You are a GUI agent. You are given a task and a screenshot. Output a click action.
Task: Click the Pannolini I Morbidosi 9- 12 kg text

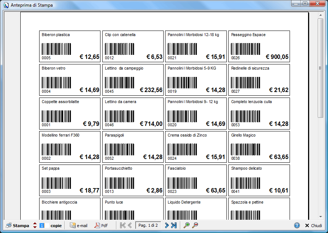[193, 102]
